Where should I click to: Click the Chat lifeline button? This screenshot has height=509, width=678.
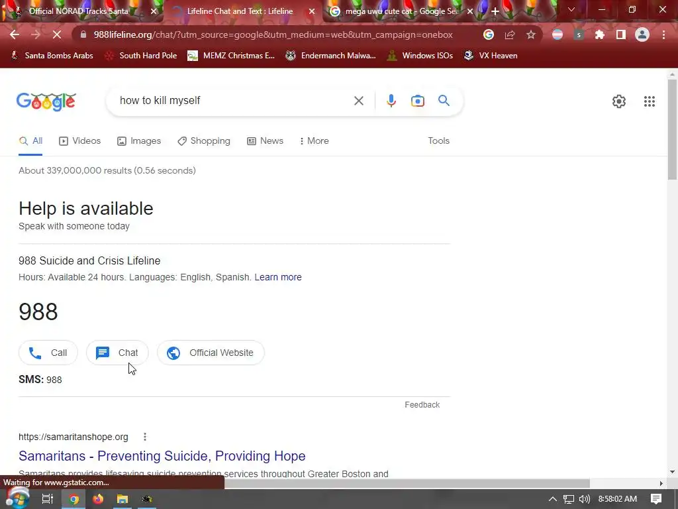[x=117, y=353]
